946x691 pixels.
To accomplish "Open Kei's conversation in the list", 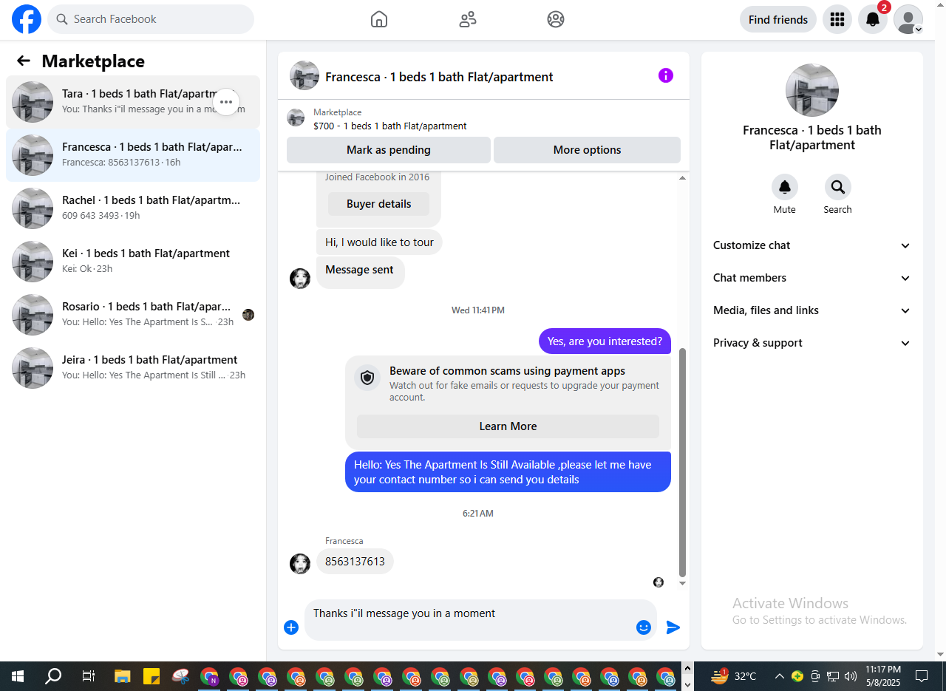I will [x=133, y=262].
